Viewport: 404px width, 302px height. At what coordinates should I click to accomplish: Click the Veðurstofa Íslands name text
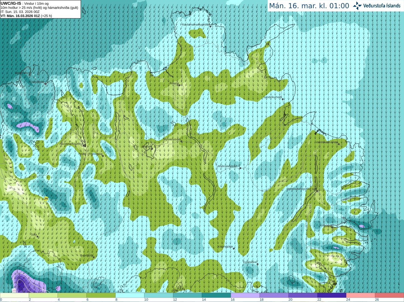(x=382, y=6)
